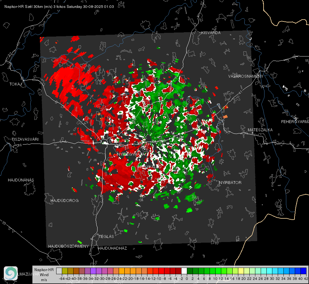Select the TOKAJ city label

point(15,84)
